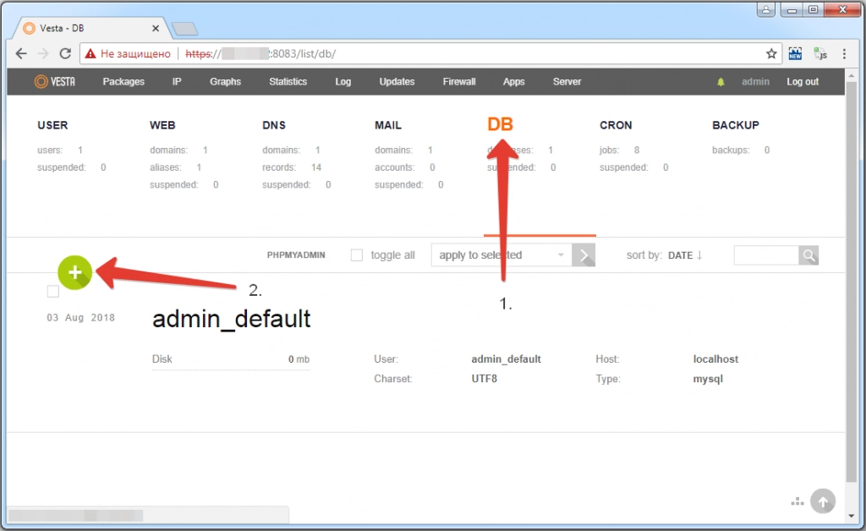Click the scroll-to-top arrow circle
This screenshot has height=531, width=866.
tap(822, 501)
